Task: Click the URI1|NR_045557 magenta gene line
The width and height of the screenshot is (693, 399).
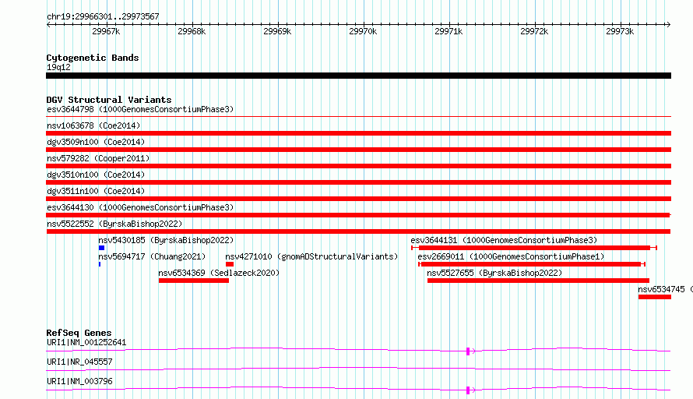Action: point(358,369)
